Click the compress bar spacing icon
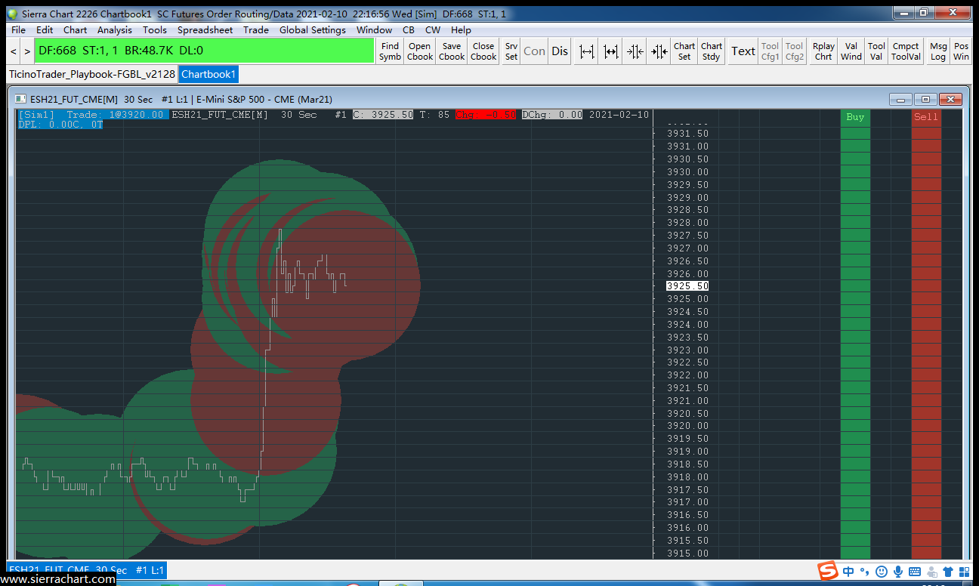The height and width of the screenshot is (586, 979). [635, 51]
